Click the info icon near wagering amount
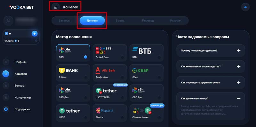 coord(36,41)
